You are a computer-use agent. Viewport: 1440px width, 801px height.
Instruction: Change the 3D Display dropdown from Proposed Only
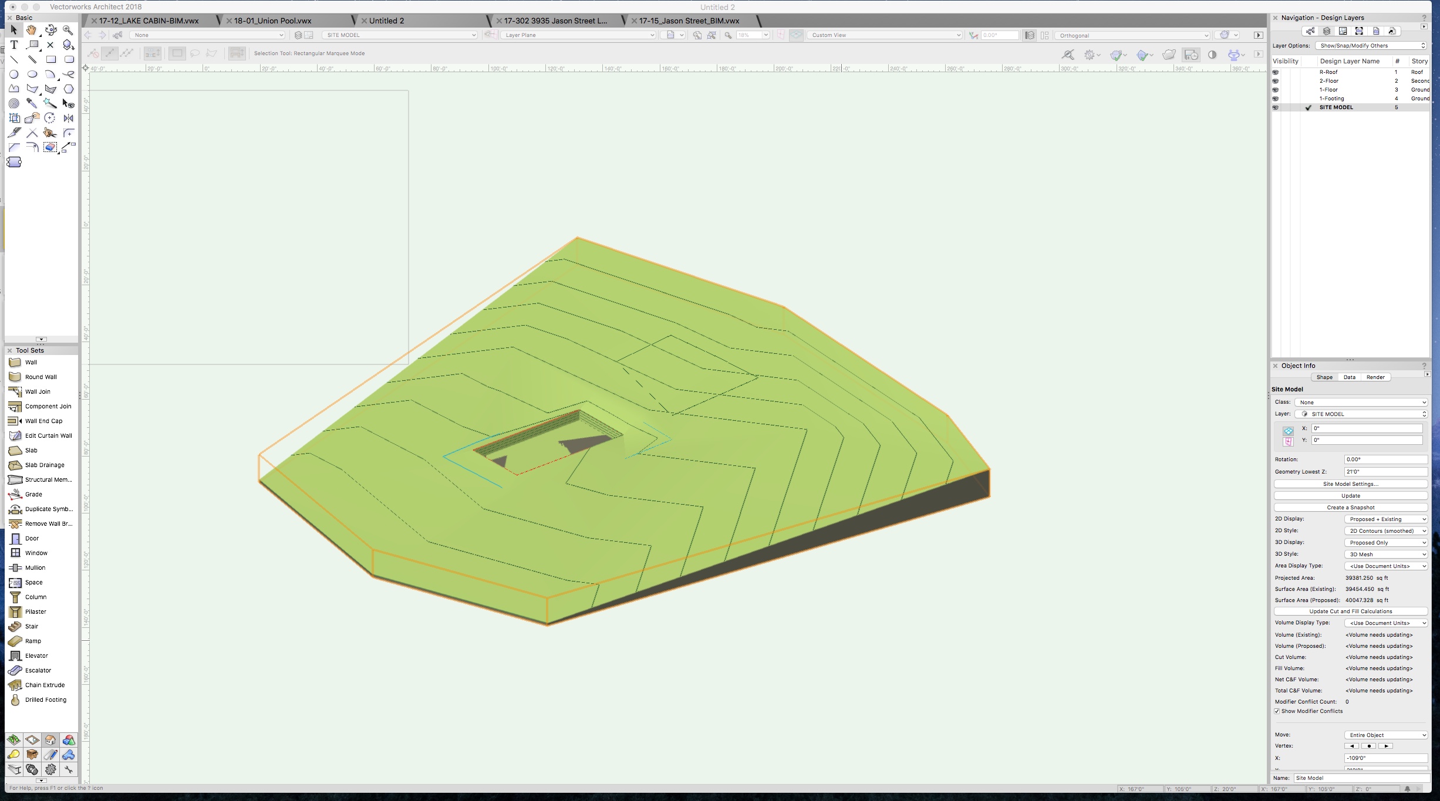pyautogui.click(x=1385, y=542)
